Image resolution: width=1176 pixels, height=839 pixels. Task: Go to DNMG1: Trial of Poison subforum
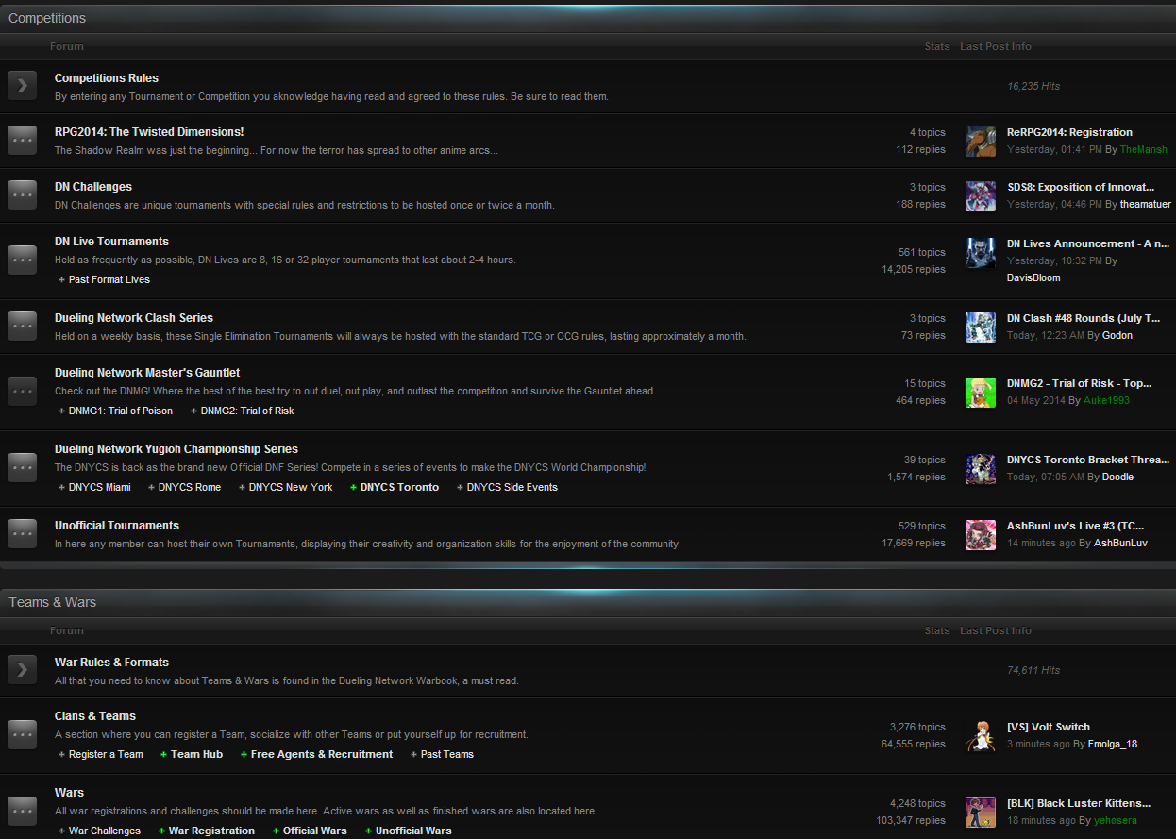click(121, 411)
